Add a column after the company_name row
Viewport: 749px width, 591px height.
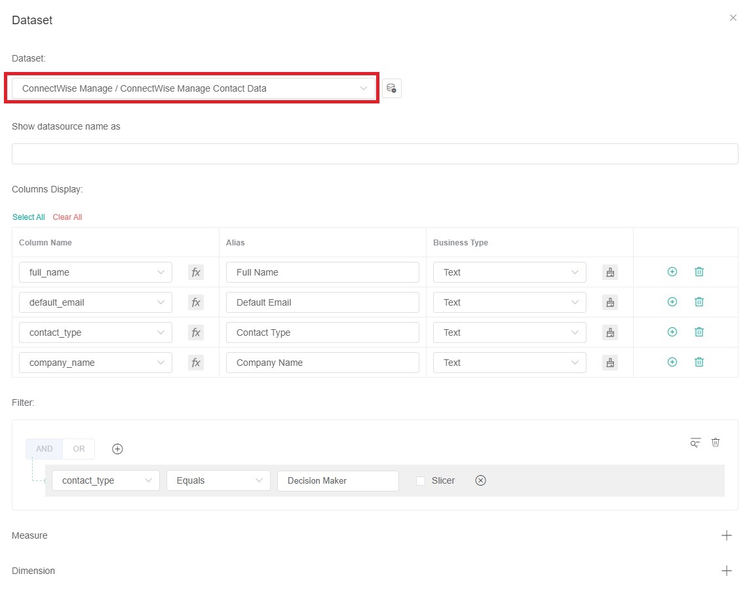[672, 362]
